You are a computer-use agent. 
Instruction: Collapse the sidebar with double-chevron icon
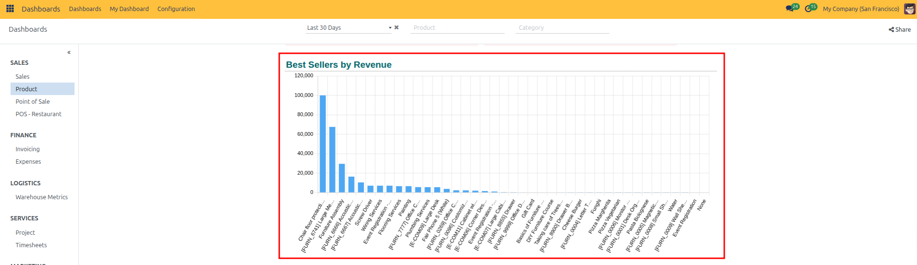point(69,52)
